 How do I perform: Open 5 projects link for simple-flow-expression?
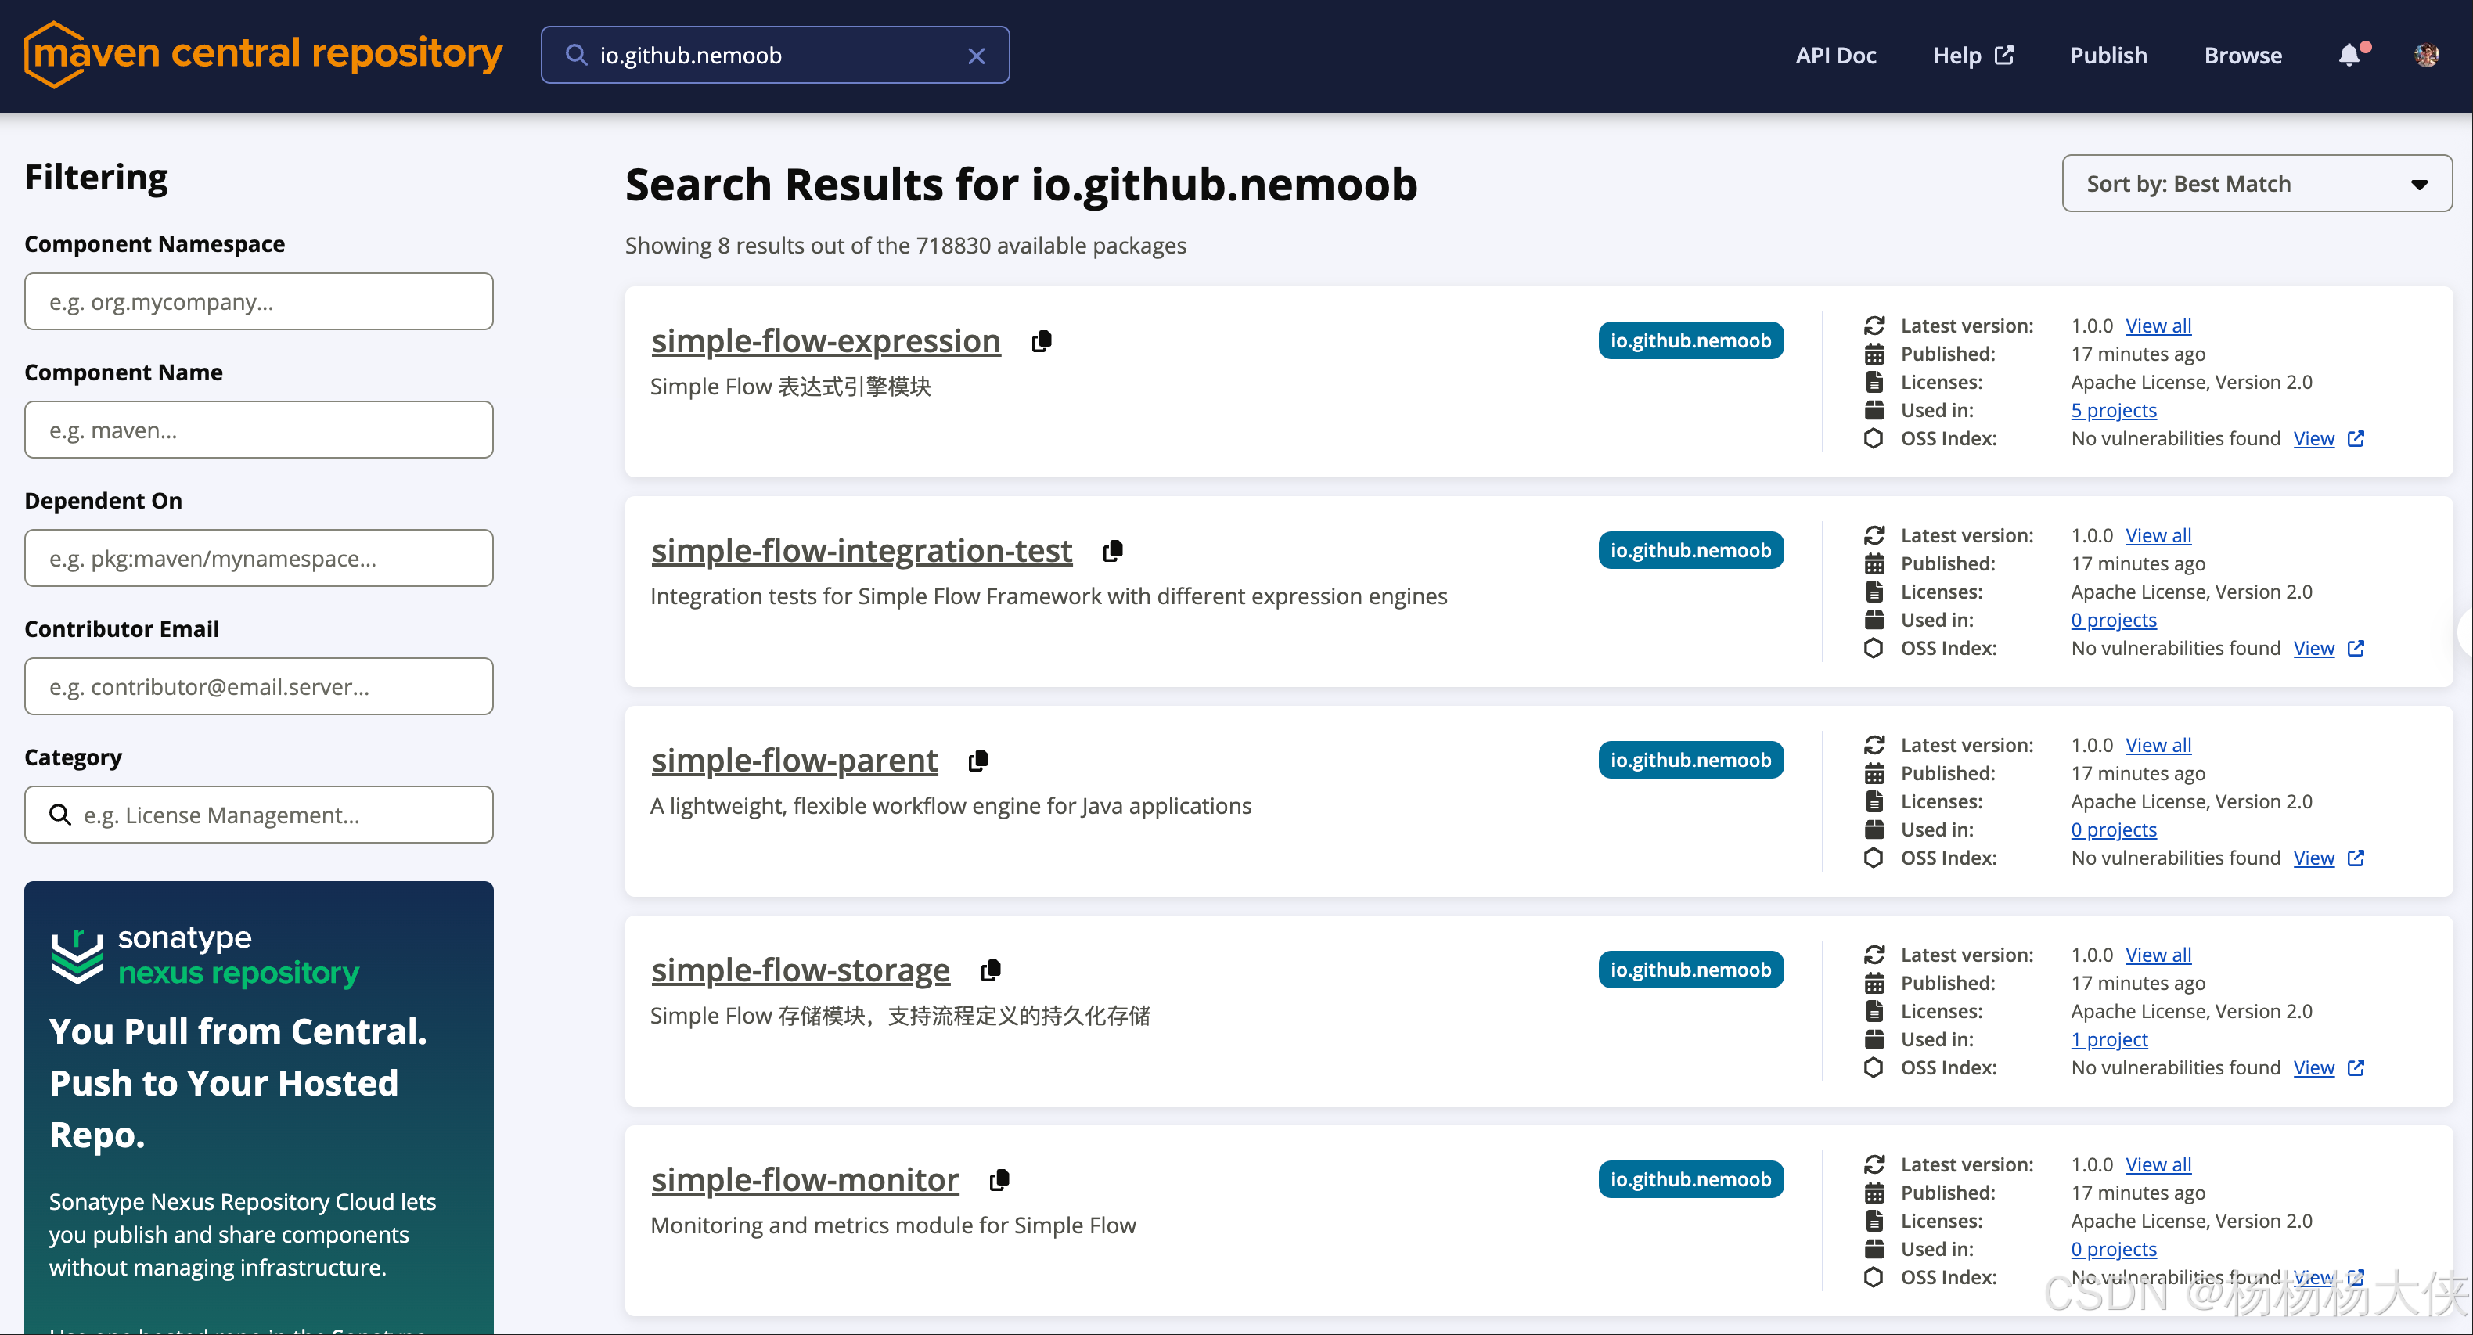tap(2113, 410)
